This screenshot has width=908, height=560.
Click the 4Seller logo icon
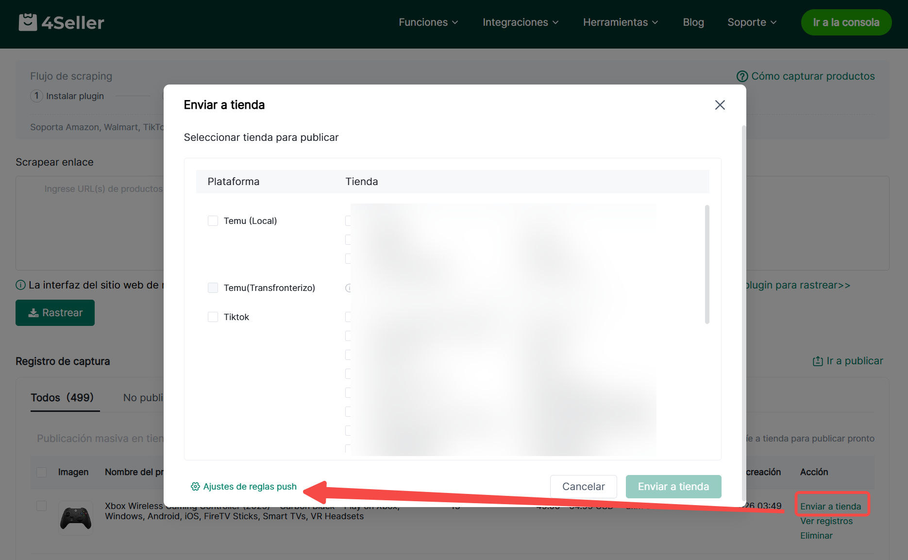tap(28, 22)
